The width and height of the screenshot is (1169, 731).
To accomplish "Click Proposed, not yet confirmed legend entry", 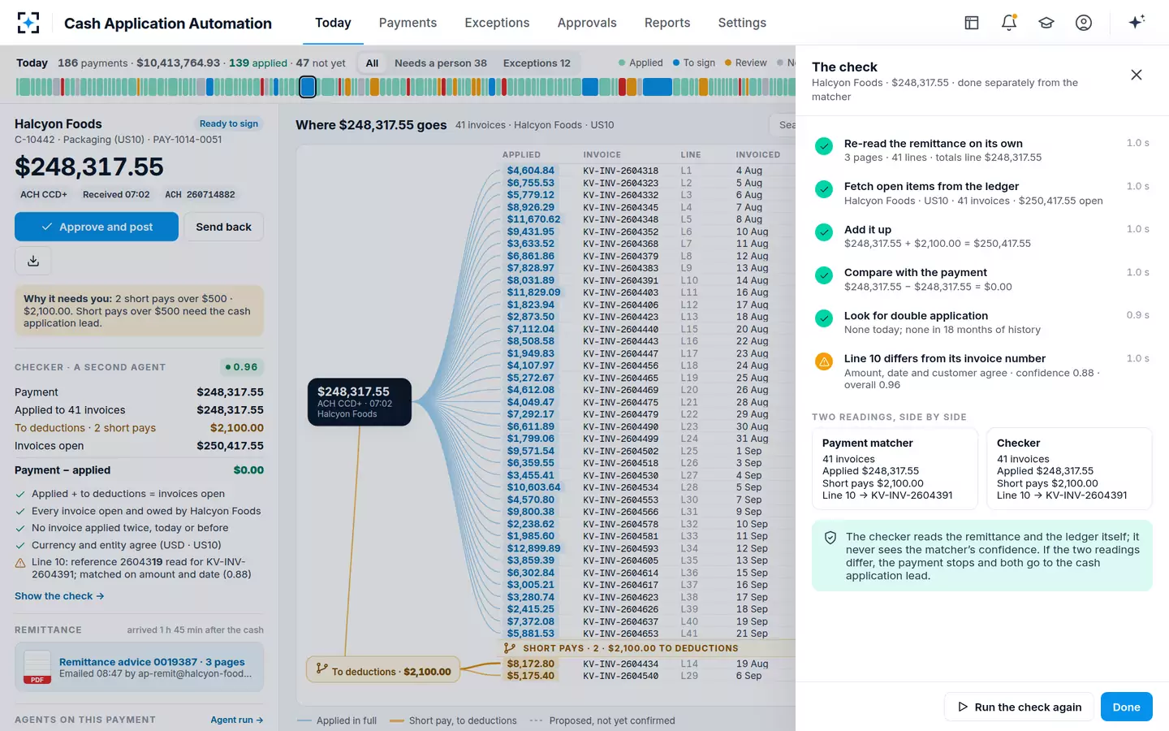I will coord(602,720).
